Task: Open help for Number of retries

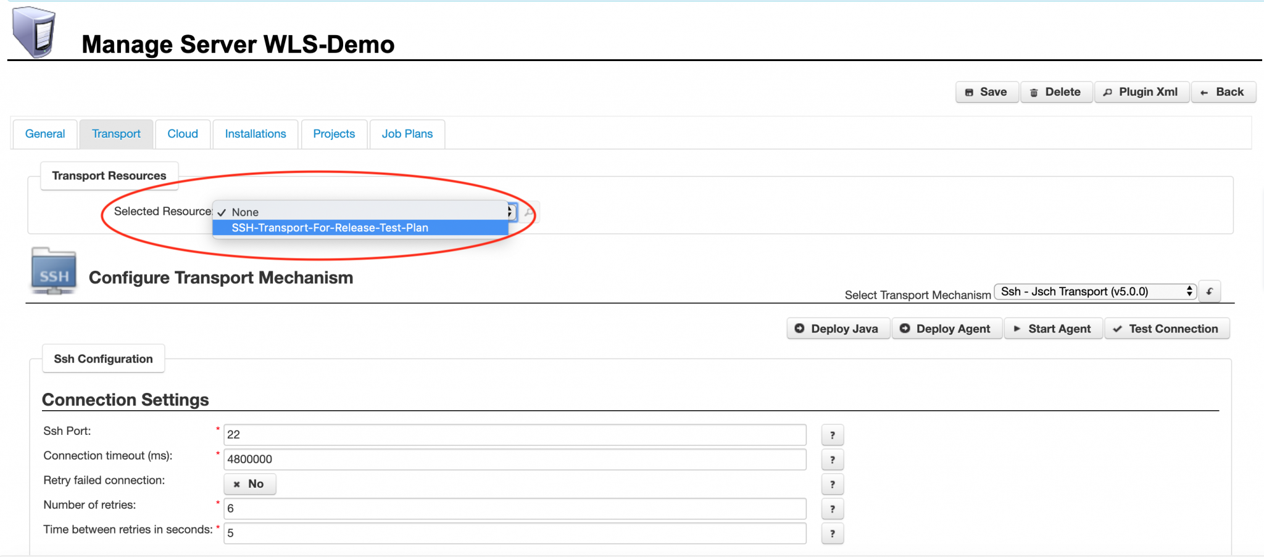Action: tap(833, 509)
